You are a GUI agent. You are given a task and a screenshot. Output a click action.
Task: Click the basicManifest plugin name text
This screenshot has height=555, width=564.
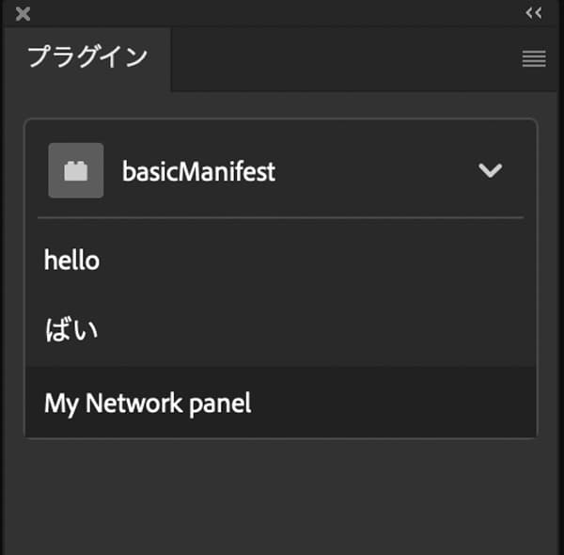pos(198,172)
